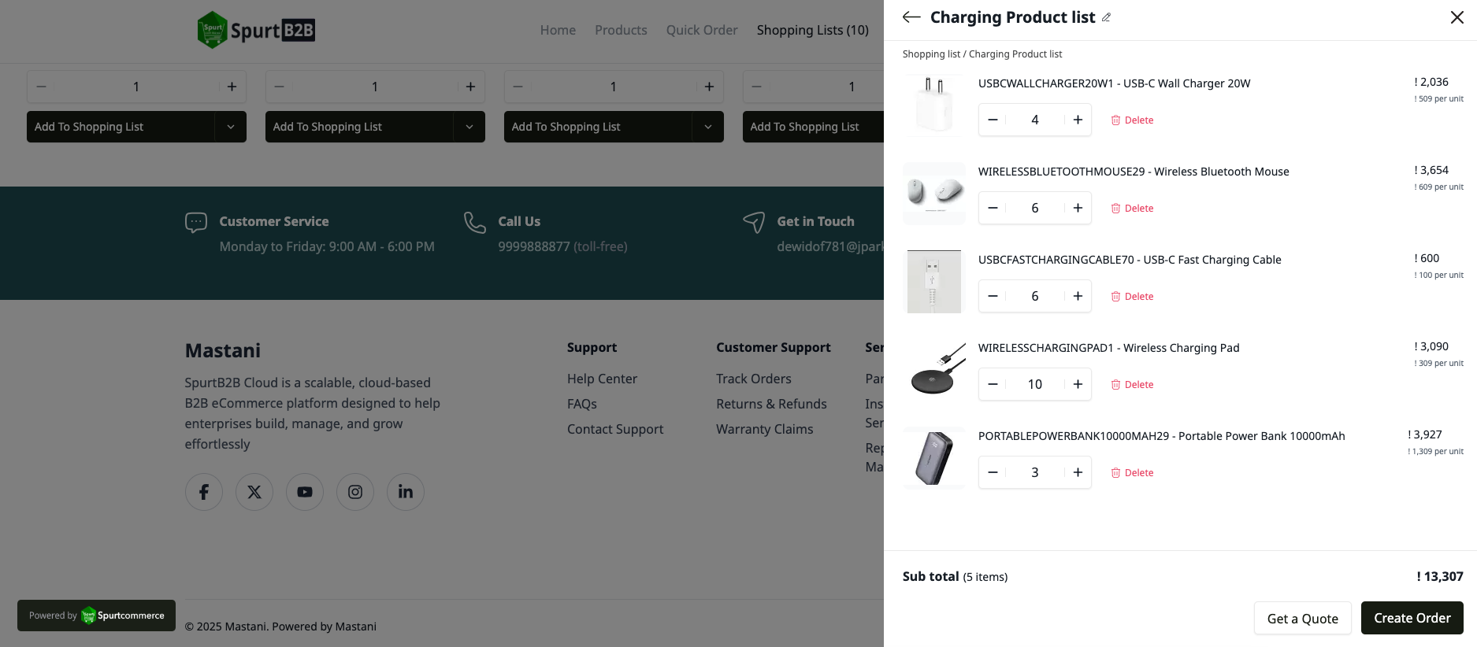Increase Wireless Charging Pad quantity
The height and width of the screenshot is (647, 1477).
click(1078, 384)
